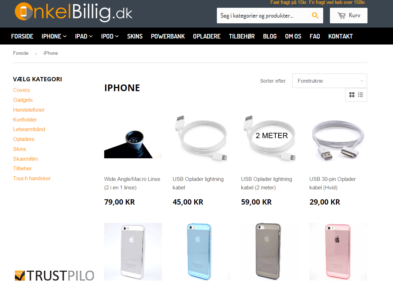Go to POWERBANK menu item
Image resolution: width=393 pixels, height=289 pixels.
coord(168,36)
